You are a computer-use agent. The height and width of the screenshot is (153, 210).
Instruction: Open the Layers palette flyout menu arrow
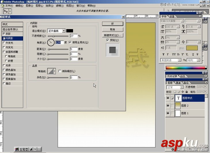pos(206,82)
